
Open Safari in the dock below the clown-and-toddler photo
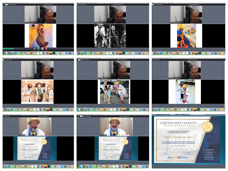click(159, 109)
